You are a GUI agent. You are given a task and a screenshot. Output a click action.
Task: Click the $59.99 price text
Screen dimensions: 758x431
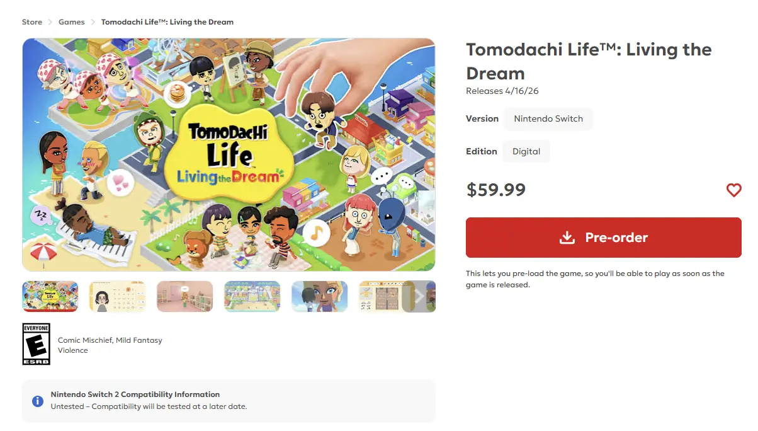[x=496, y=190]
